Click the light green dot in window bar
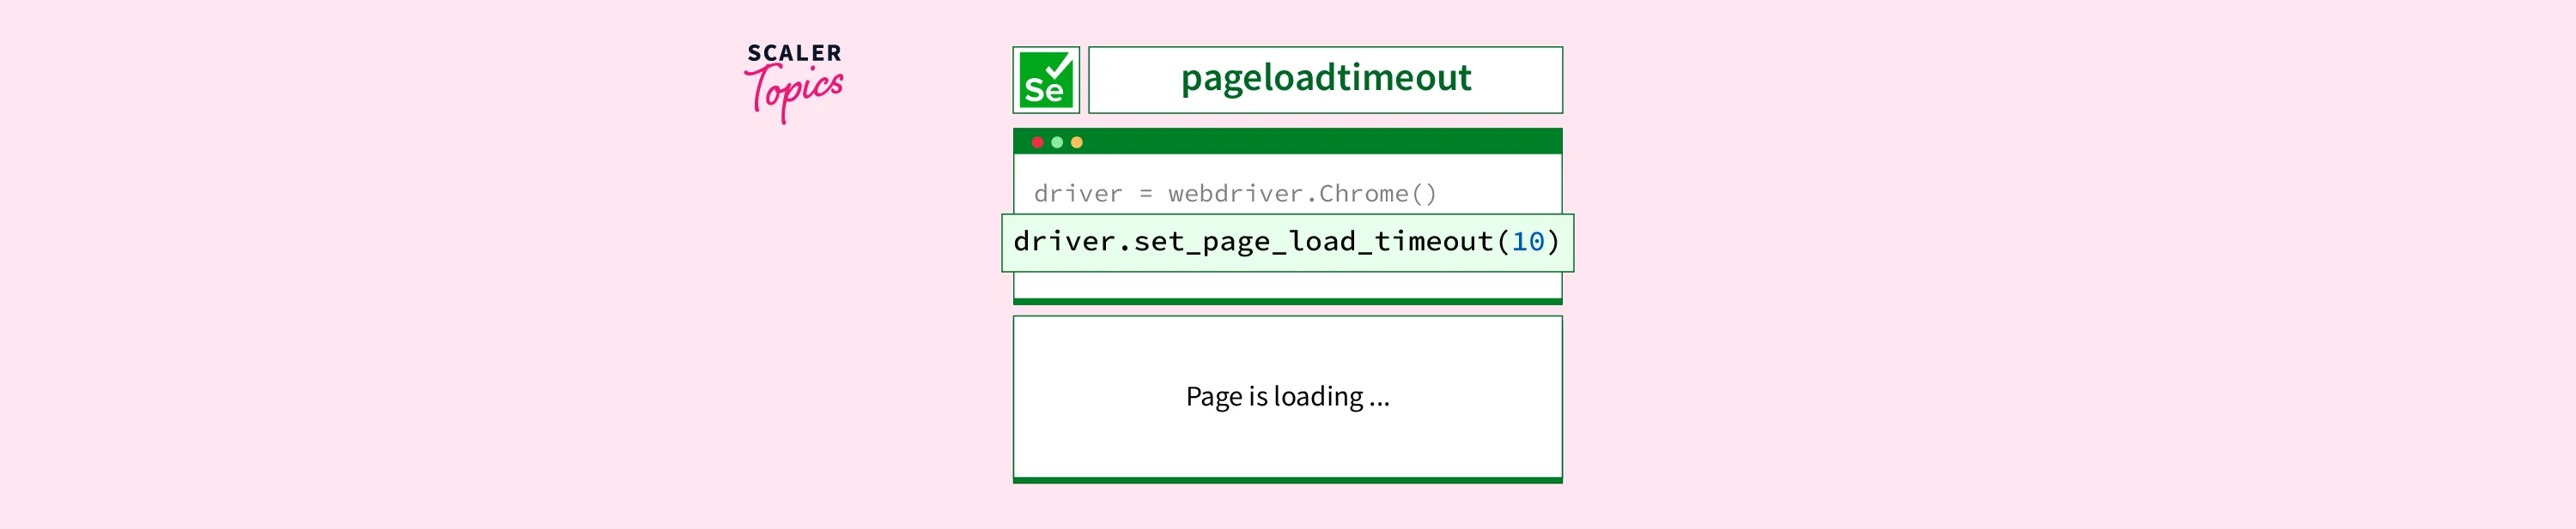 (1057, 142)
